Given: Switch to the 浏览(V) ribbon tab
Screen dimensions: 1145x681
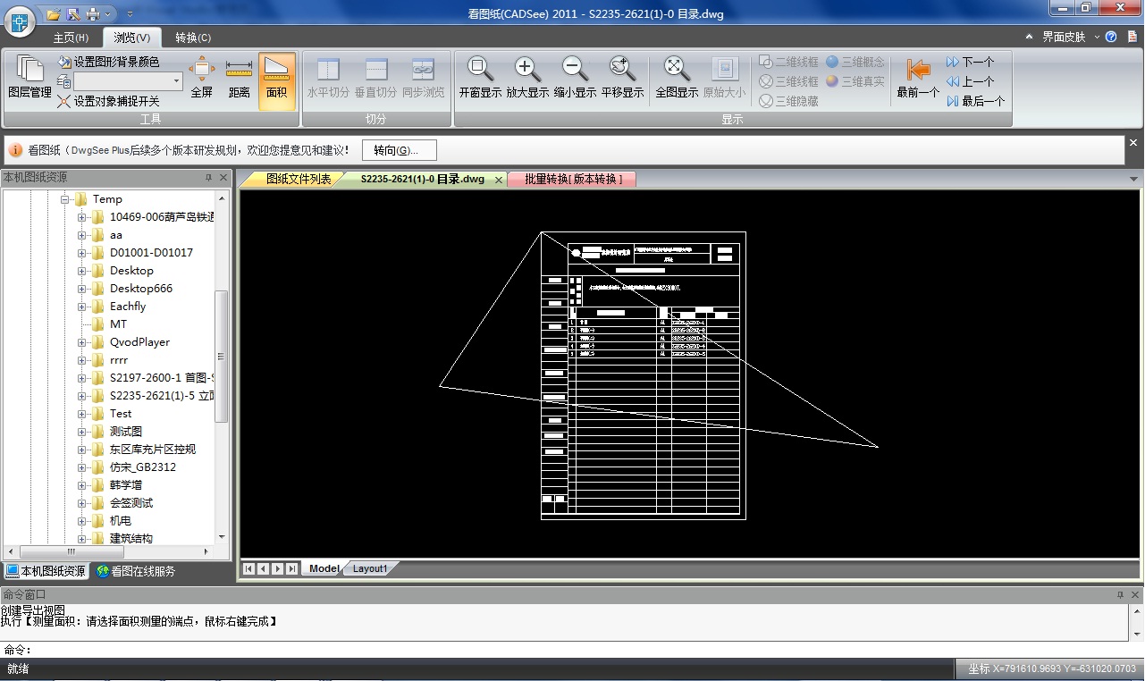Looking at the screenshot, I should click(x=132, y=38).
